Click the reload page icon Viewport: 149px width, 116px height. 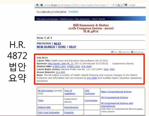pyautogui.click(x=113, y=5)
